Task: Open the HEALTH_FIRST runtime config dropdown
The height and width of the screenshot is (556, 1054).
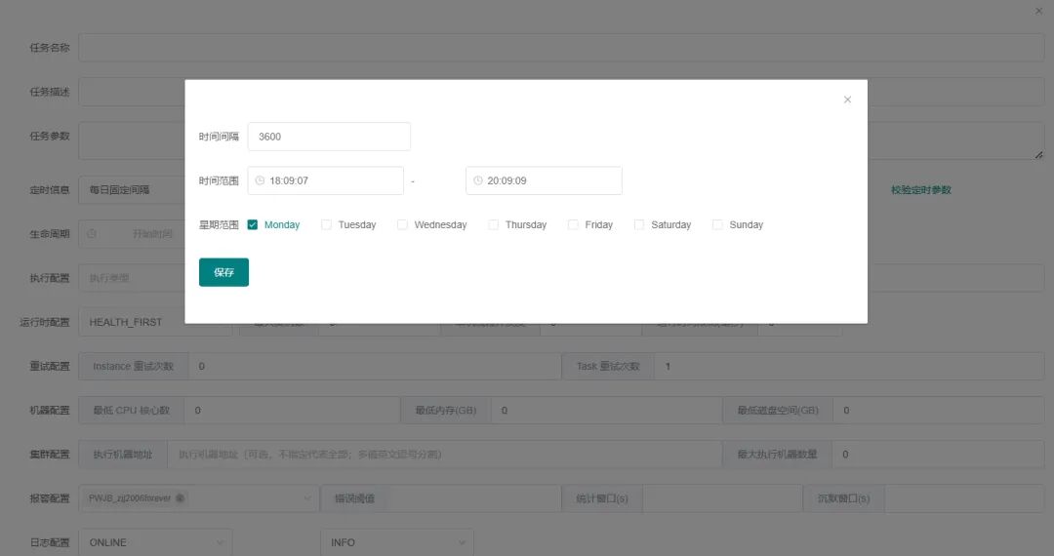Action: click(x=155, y=322)
